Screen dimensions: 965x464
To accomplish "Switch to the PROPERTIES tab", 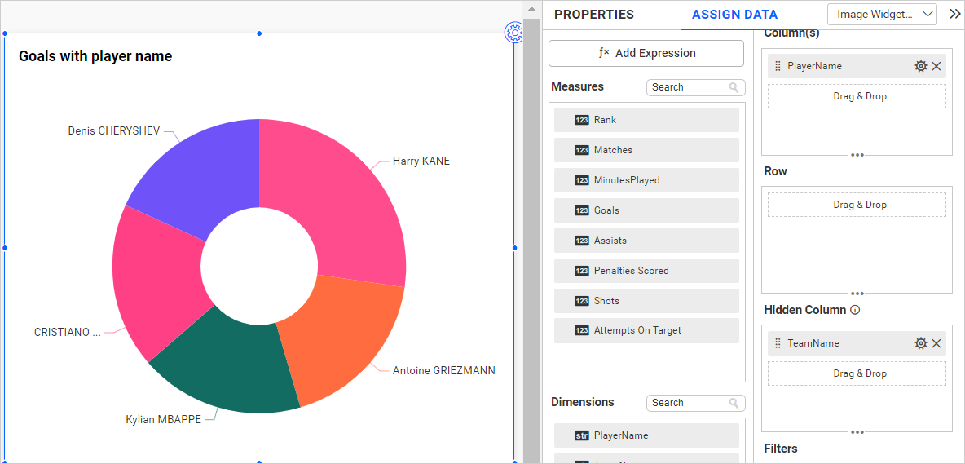I will pyautogui.click(x=593, y=15).
